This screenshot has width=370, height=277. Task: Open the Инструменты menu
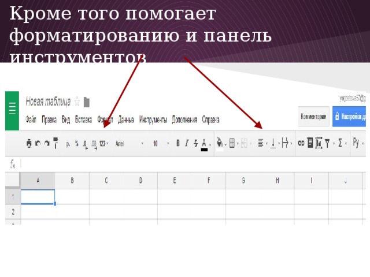153,120
